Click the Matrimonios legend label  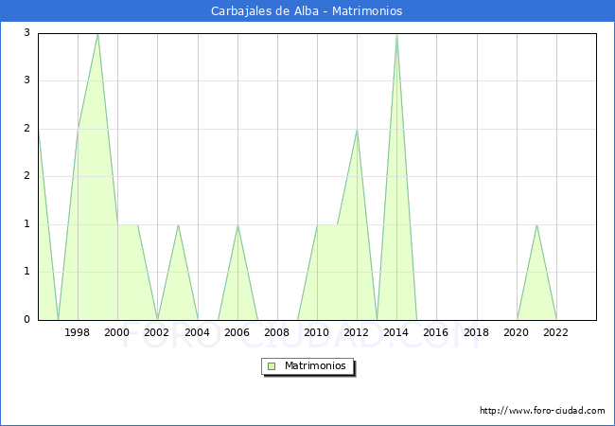click(x=315, y=365)
